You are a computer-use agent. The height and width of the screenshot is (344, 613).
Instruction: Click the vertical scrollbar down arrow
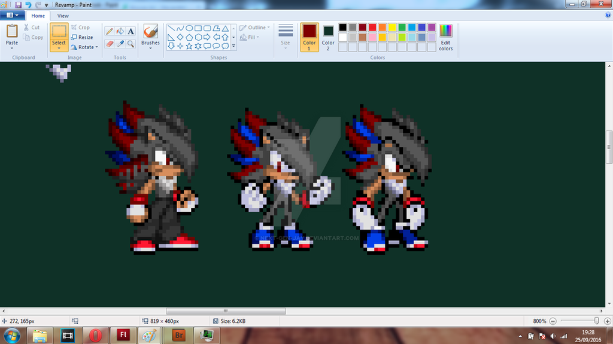click(609, 304)
